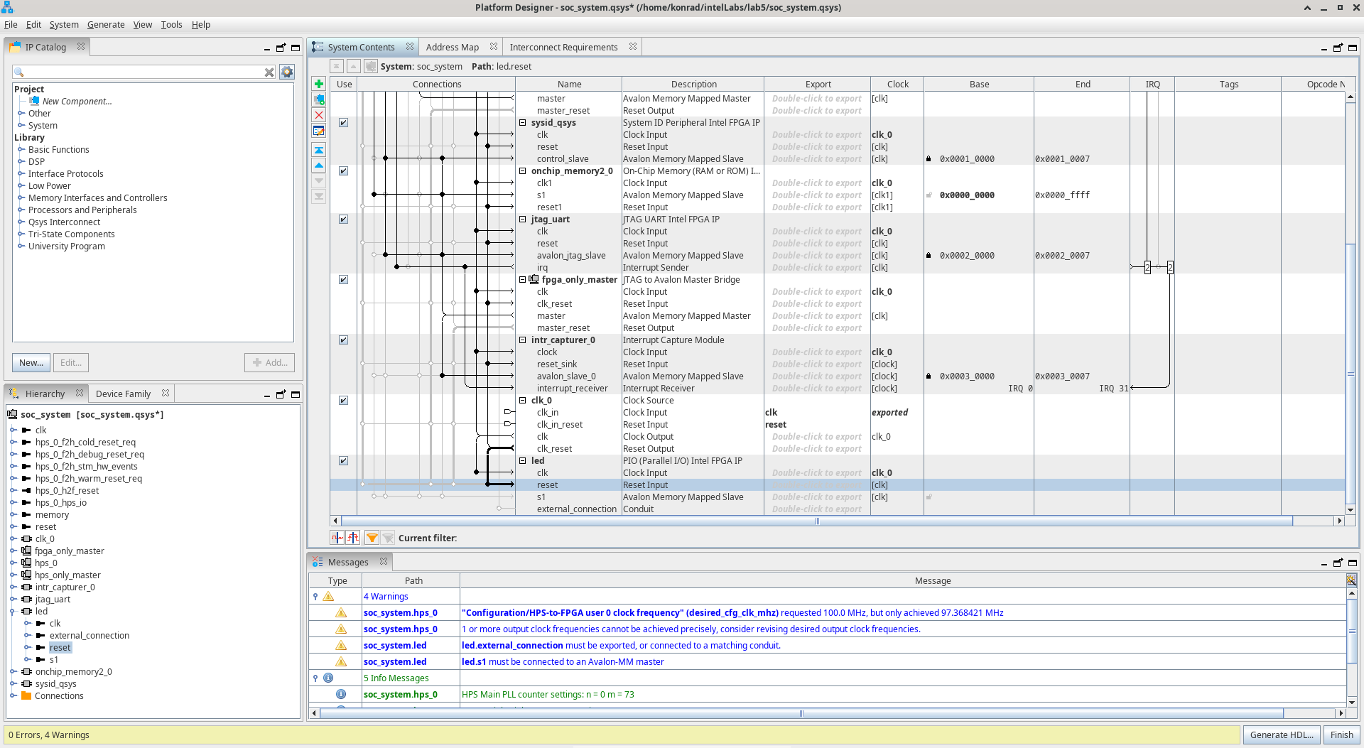The image size is (1364, 748).
Task: Click the lock icon beside base 0x0002_0000
Action: 929,256
